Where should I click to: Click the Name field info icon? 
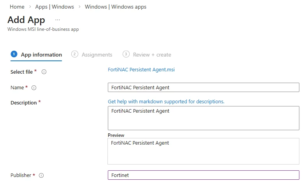34,88
